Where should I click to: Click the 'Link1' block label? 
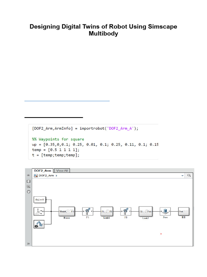(x=107, y=218)
